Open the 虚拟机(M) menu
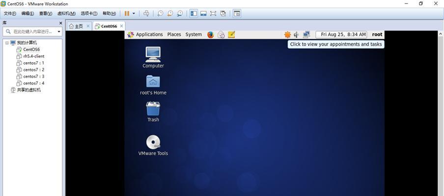444x196 pixels. point(66,13)
